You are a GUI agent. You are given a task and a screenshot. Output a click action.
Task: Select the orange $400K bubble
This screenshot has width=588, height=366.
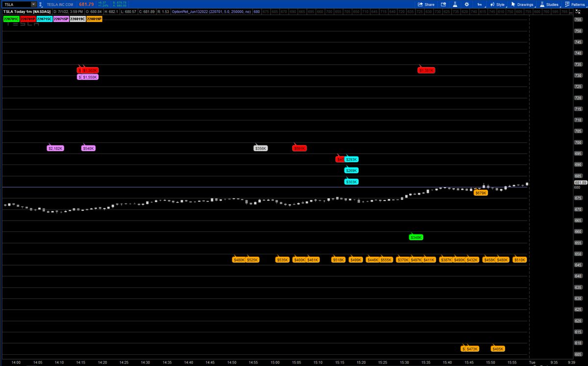click(x=299, y=260)
